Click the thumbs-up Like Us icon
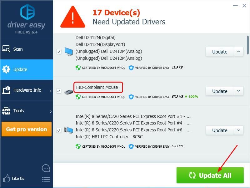The width and height of the screenshot is (250, 188). click(6, 179)
